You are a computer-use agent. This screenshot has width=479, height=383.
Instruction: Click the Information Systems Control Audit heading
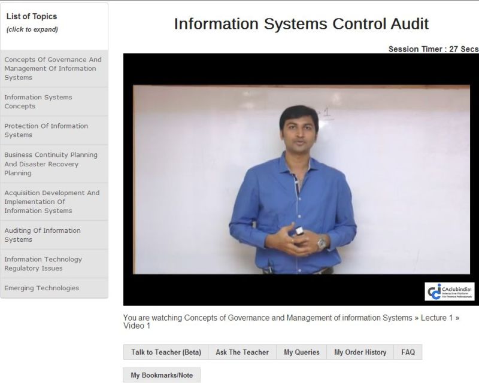301,24
